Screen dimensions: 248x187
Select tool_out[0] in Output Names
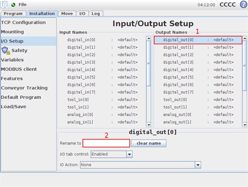(x=198, y=99)
